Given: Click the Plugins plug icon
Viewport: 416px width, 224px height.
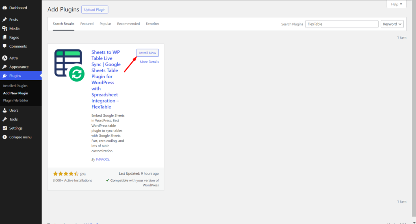Looking at the screenshot, I should coord(5,76).
